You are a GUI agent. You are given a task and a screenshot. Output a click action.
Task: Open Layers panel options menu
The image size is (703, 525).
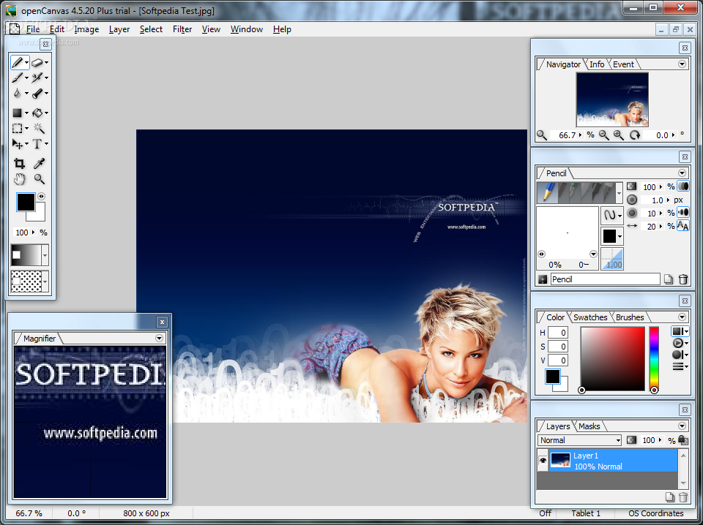(682, 426)
